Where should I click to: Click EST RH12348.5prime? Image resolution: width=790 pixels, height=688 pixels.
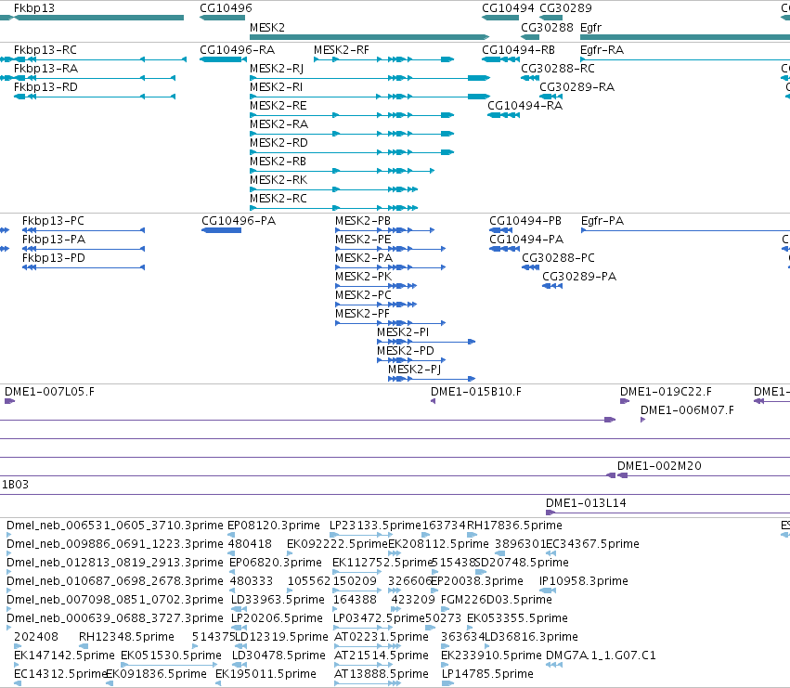click(126, 637)
